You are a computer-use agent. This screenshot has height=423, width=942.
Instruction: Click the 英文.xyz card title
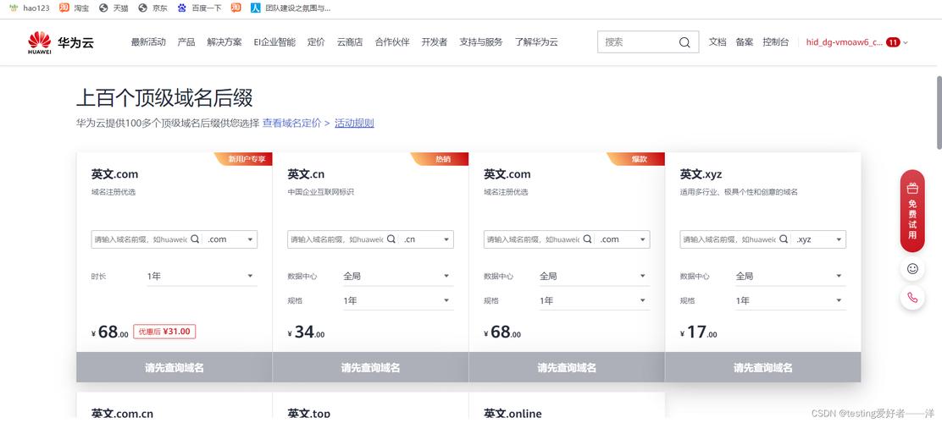pos(701,174)
